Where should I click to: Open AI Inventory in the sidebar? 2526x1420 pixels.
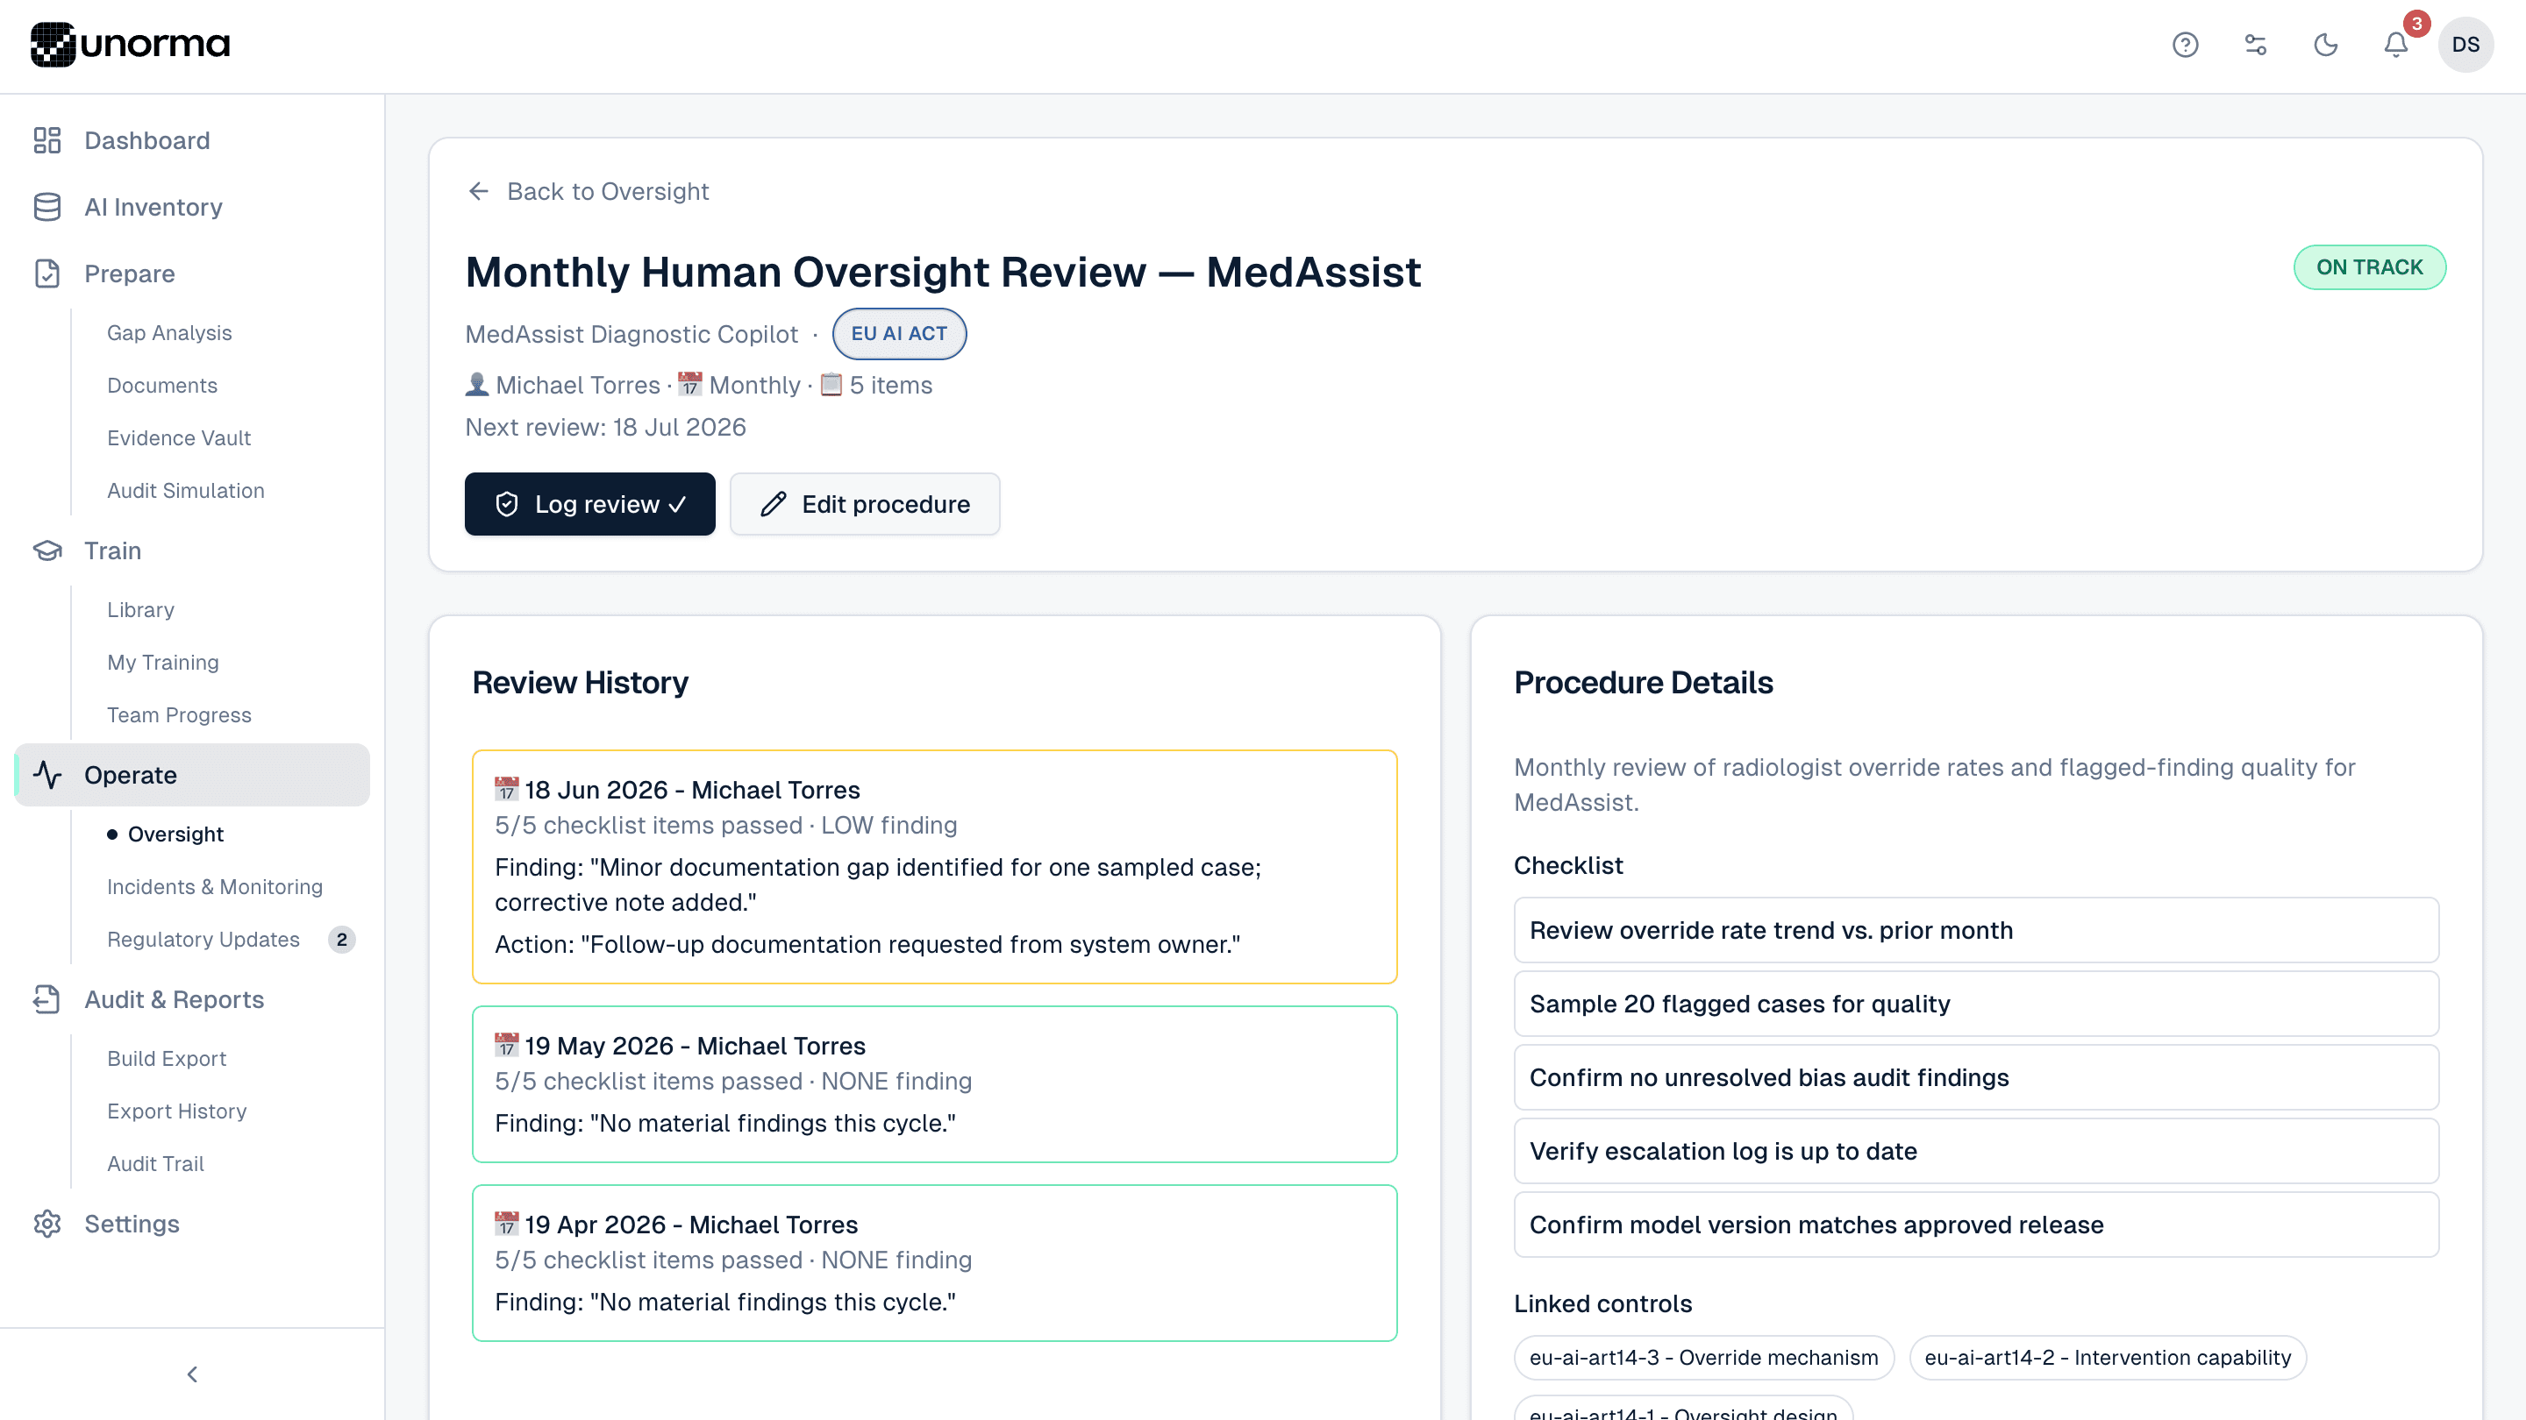[x=153, y=207]
